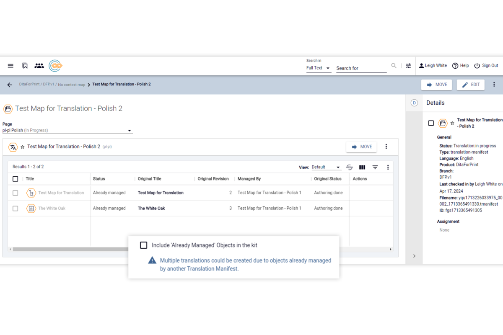Open the View Default dropdown
This screenshot has width=503, height=335.
(x=326, y=167)
